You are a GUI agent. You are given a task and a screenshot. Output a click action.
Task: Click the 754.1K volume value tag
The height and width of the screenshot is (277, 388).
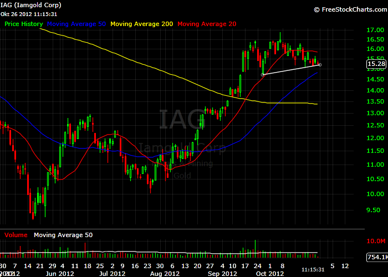point(377,257)
